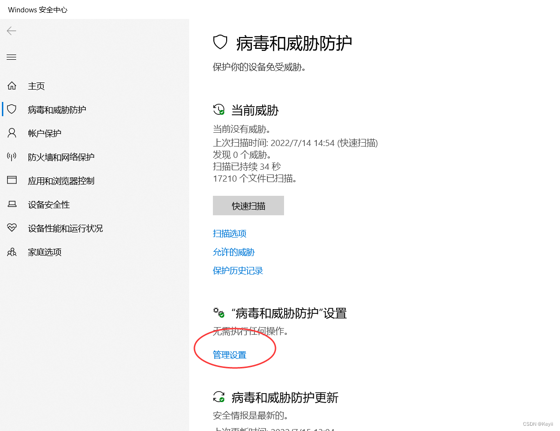The width and height of the screenshot is (560, 431).
Task: Open the hamburger navigation menu
Action: coord(11,57)
